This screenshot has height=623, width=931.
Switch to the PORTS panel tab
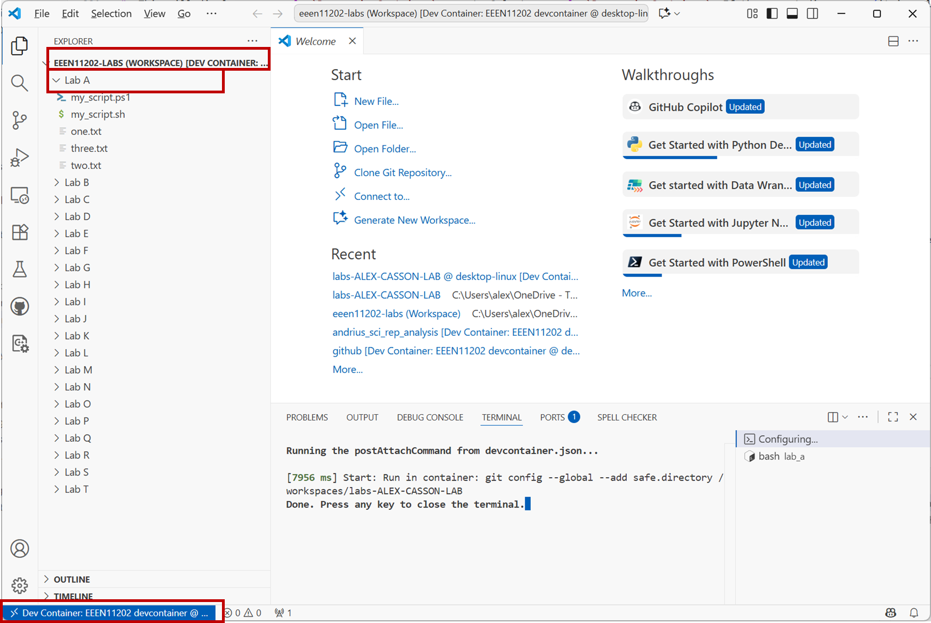tap(552, 418)
